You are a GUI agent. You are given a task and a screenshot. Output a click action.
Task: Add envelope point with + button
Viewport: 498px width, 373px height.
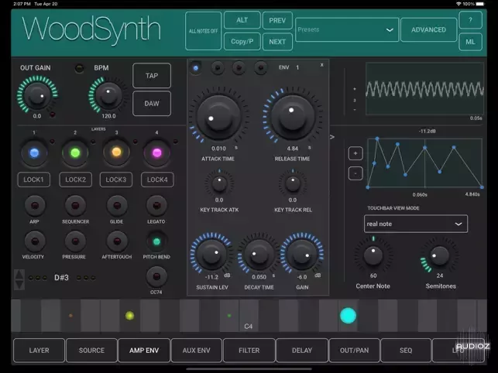[x=355, y=154]
